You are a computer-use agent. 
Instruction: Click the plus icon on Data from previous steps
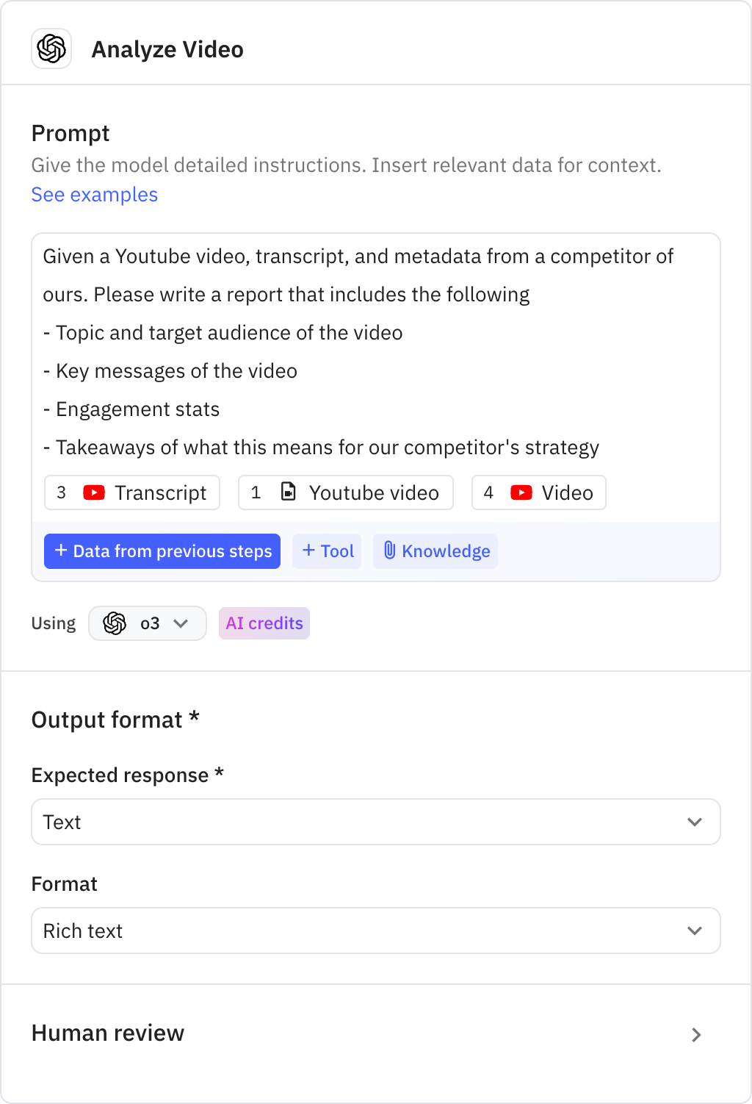tap(60, 551)
